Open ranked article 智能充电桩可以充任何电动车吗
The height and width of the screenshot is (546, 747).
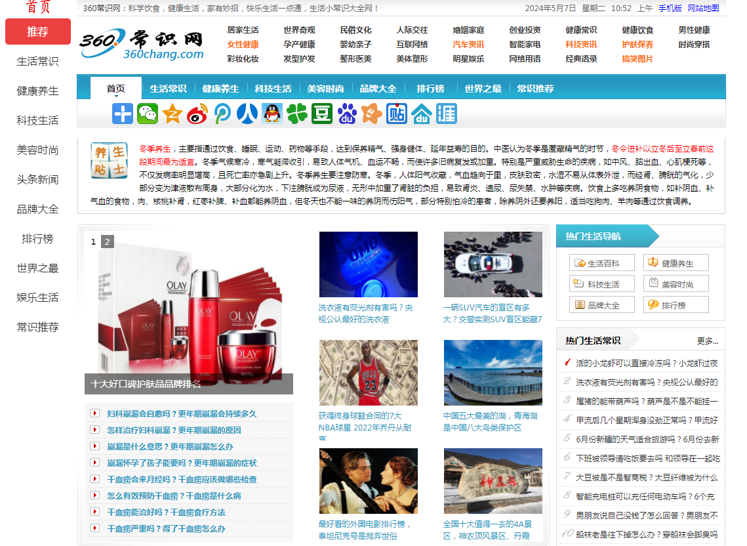(x=645, y=496)
